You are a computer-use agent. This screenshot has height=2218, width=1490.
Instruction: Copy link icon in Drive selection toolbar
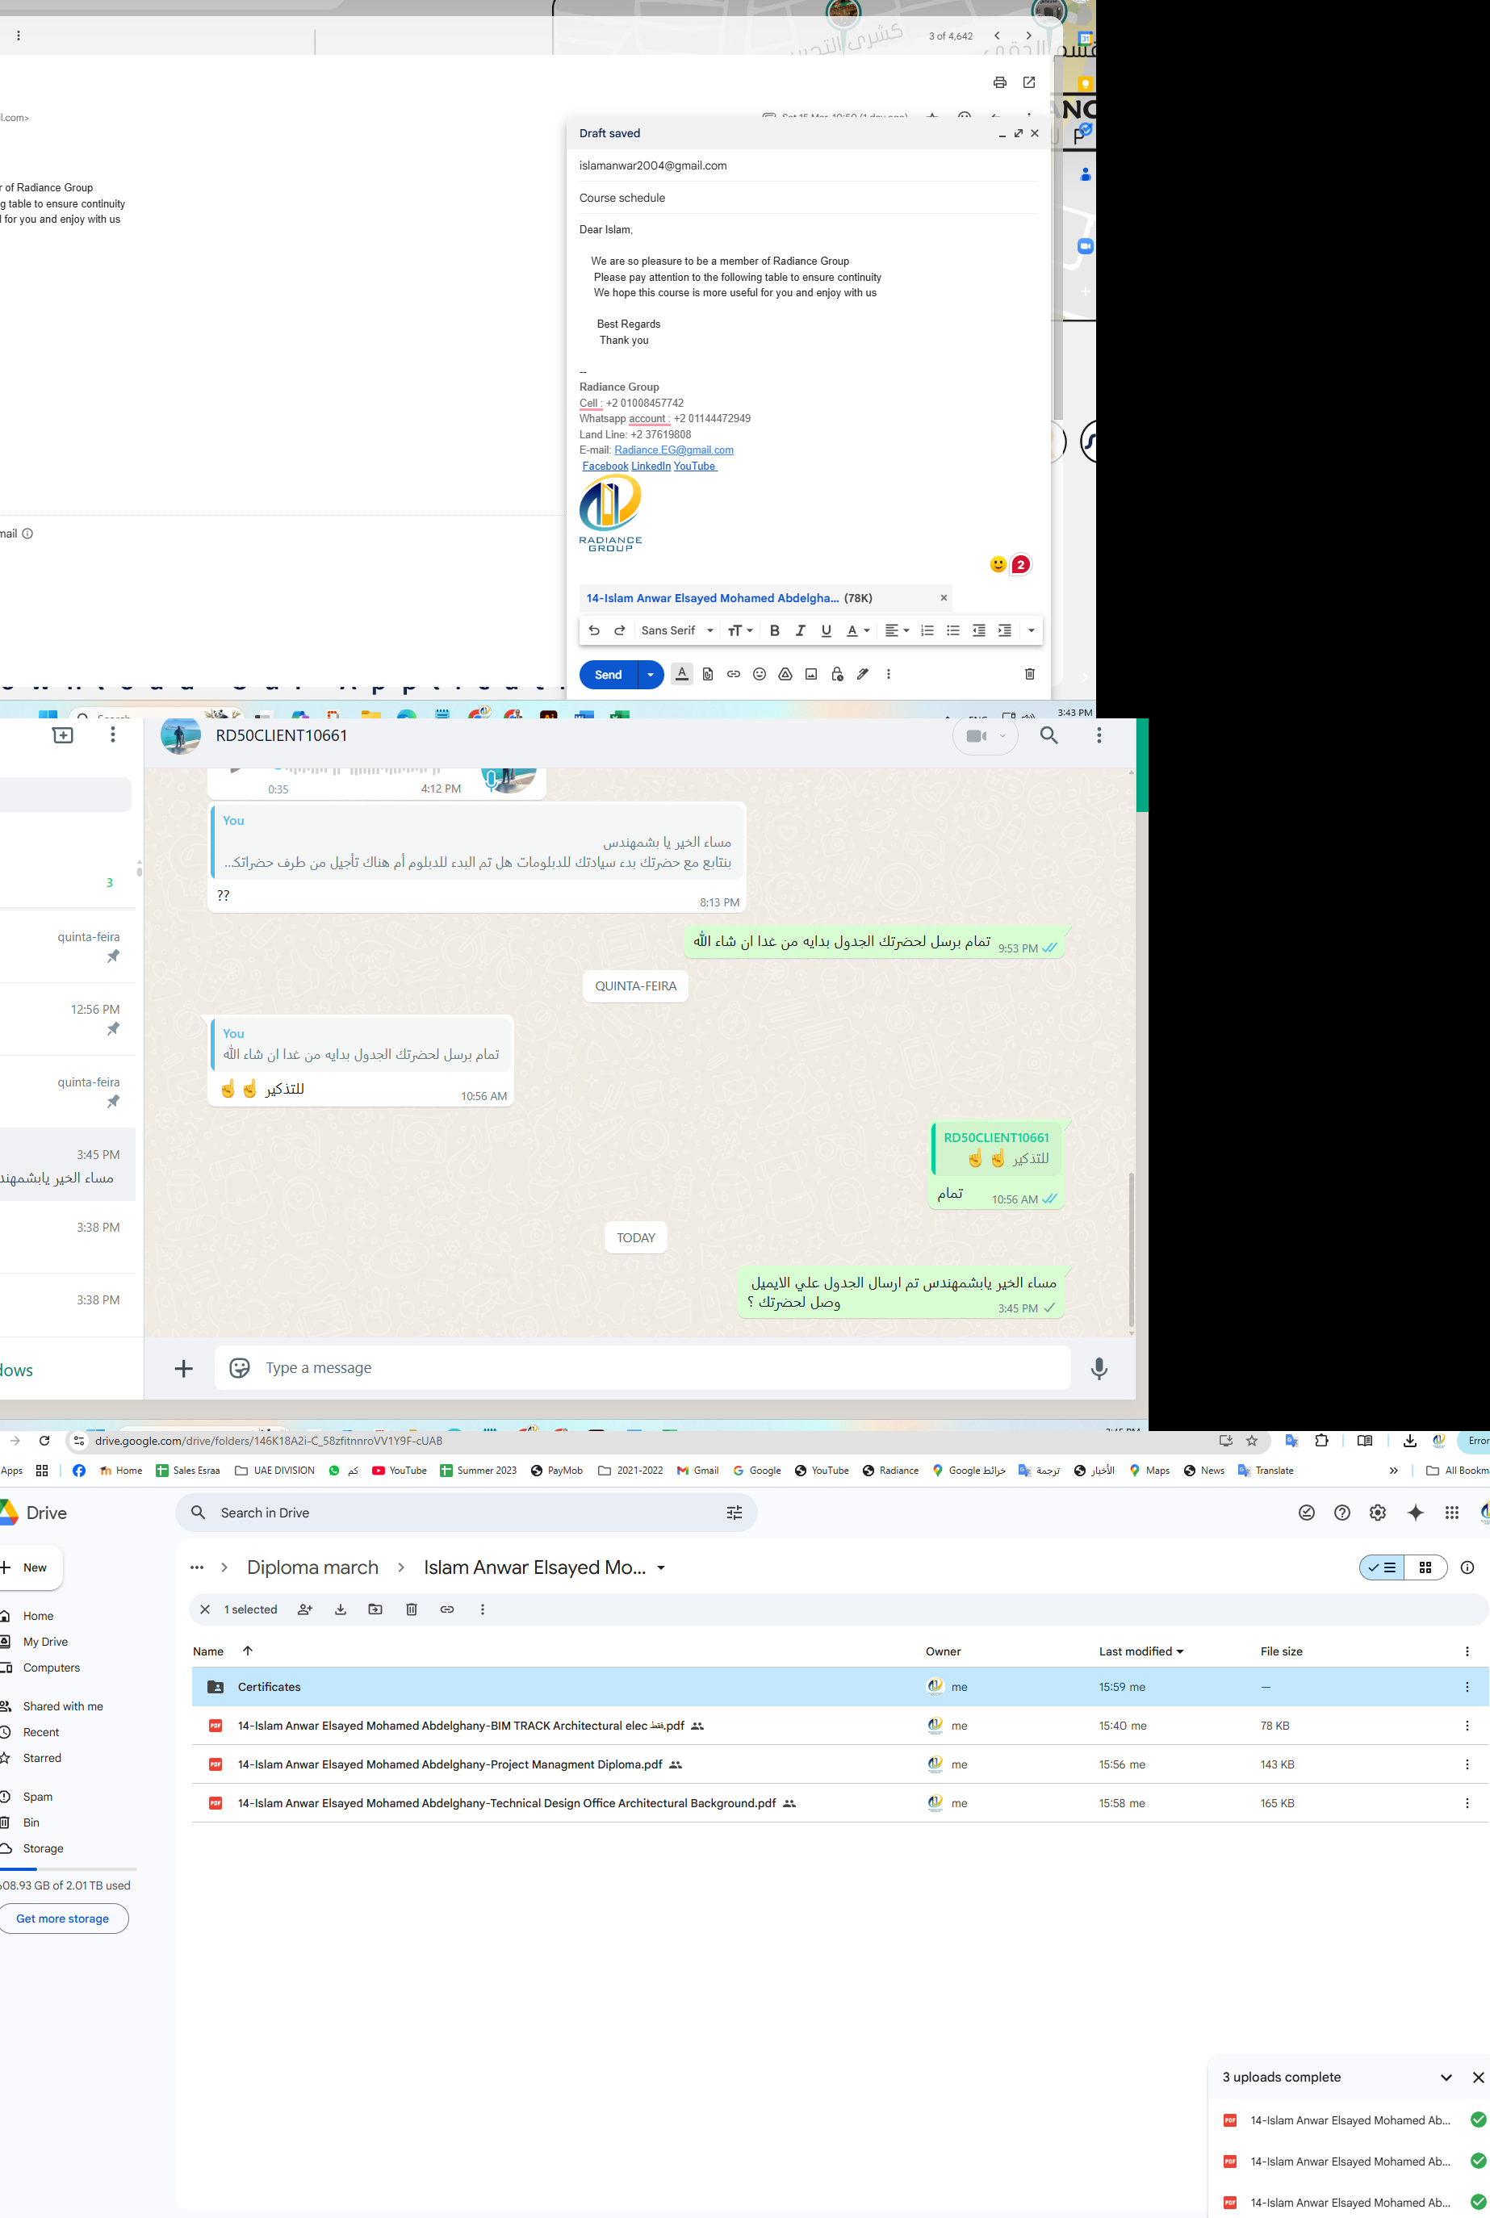[x=446, y=1609]
